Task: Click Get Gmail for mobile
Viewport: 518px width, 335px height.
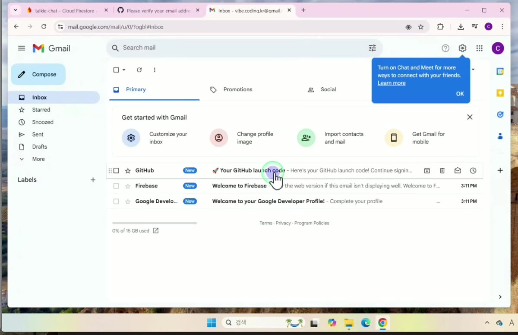Action: click(415, 138)
